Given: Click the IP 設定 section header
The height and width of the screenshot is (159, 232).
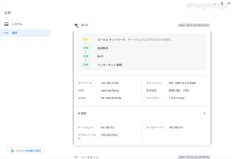Looking at the screenshot, I should [x=142, y=114].
